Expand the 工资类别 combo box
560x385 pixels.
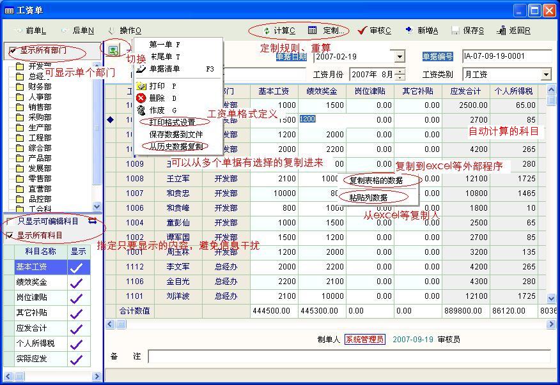(546, 75)
